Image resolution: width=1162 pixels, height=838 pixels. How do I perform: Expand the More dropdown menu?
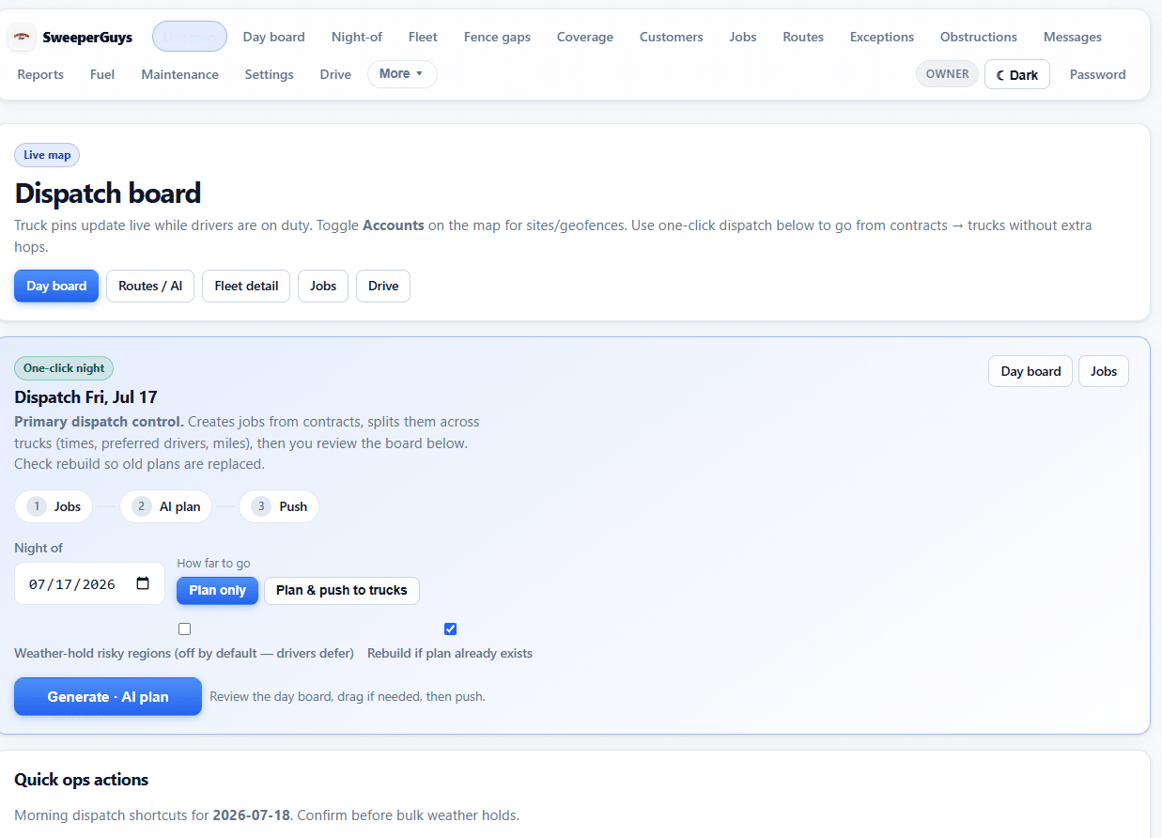(x=402, y=74)
